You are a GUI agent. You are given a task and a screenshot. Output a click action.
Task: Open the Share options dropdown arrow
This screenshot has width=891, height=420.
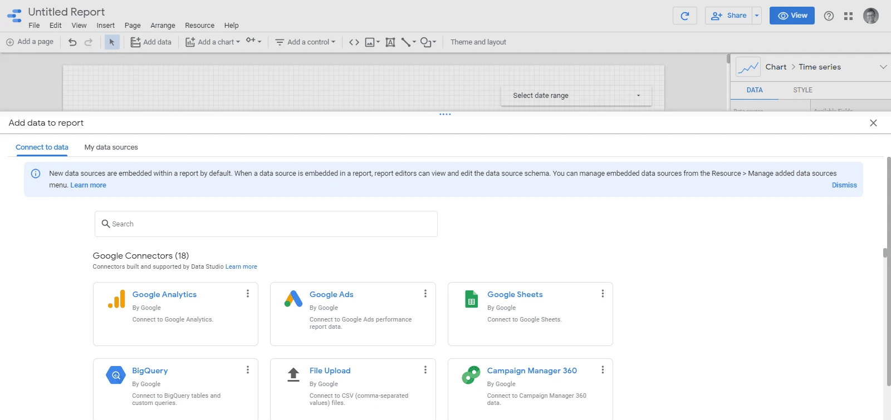tap(757, 16)
